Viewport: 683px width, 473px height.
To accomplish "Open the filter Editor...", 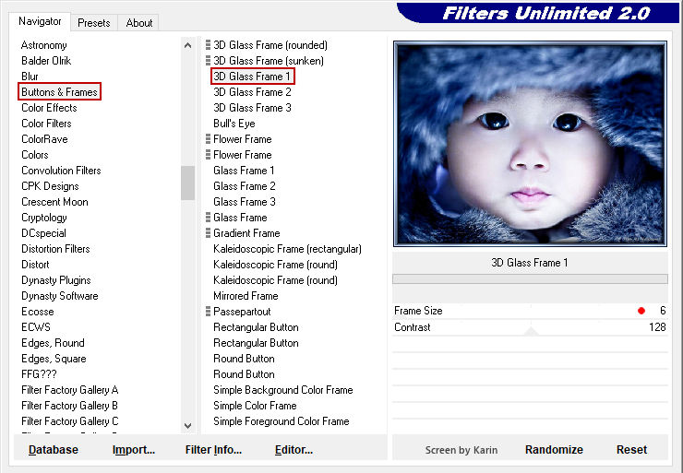I will (x=294, y=450).
